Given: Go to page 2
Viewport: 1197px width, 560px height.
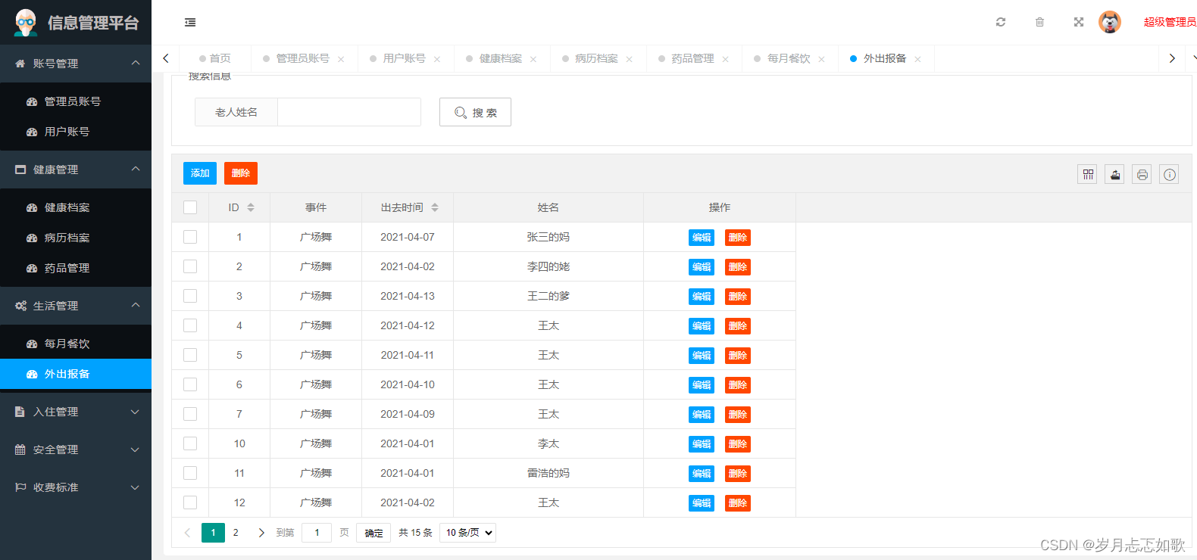Looking at the screenshot, I should (x=236, y=533).
